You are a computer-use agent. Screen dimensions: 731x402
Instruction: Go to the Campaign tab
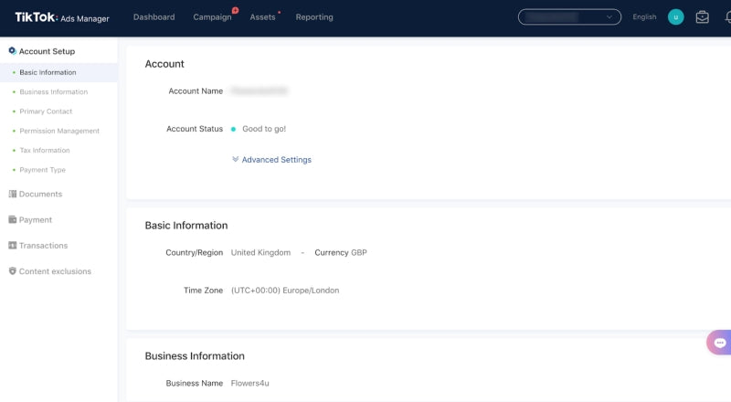tap(212, 17)
